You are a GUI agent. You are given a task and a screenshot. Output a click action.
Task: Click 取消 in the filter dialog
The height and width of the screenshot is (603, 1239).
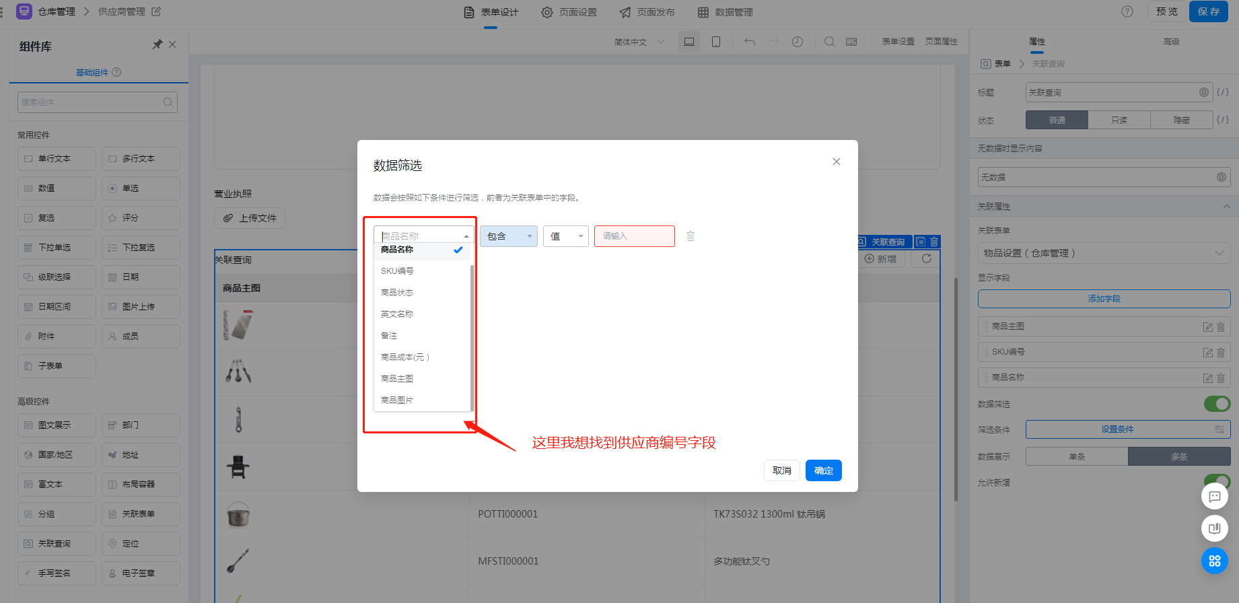click(x=782, y=470)
